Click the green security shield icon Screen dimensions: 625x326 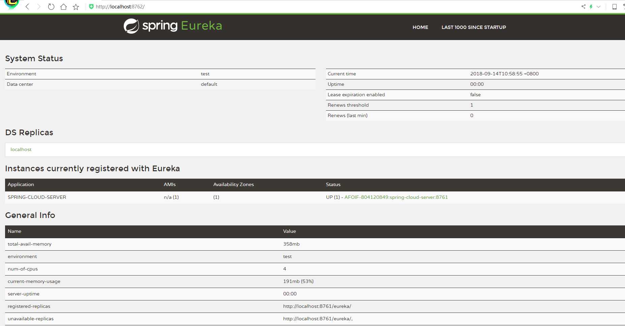91,6
